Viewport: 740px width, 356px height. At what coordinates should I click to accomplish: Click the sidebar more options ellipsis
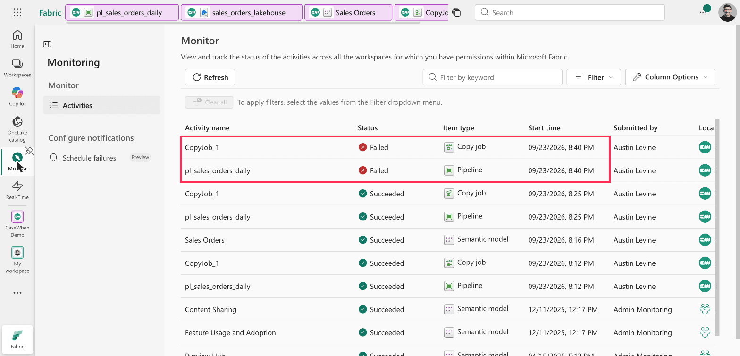click(17, 293)
